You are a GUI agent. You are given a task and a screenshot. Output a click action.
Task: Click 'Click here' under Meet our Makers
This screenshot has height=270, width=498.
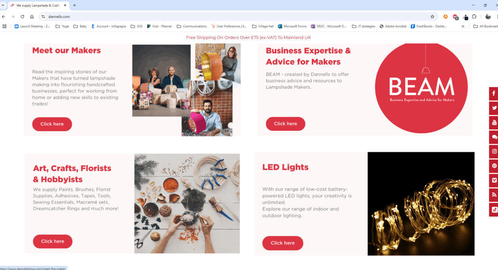click(52, 124)
